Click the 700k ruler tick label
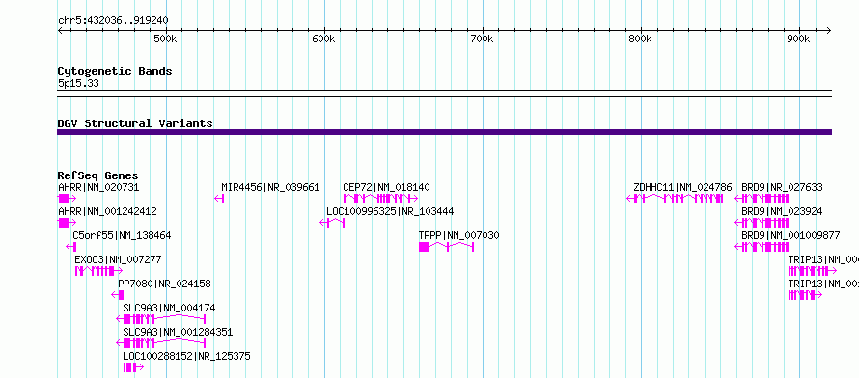 coord(482,40)
